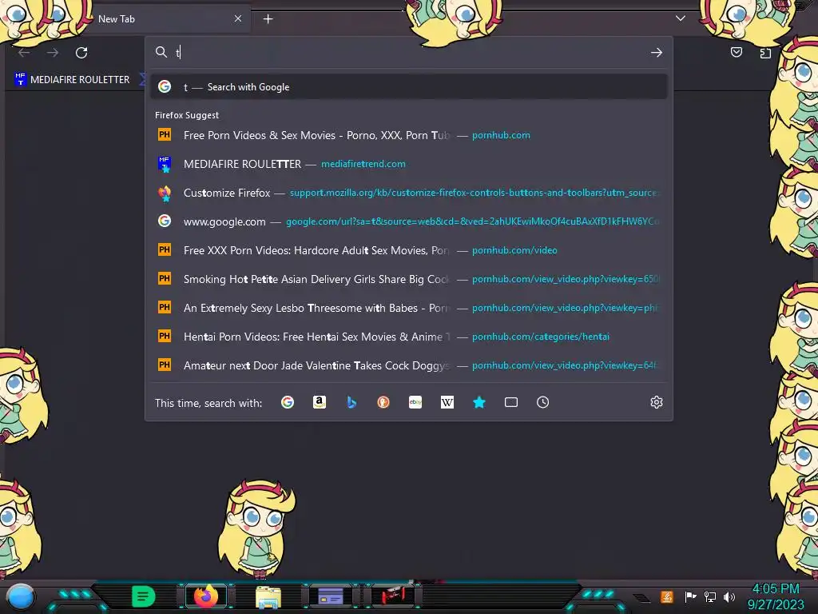This screenshot has height=614, width=818.
Task: Click the 'This time, search with:' label
Action: coord(208,403)
